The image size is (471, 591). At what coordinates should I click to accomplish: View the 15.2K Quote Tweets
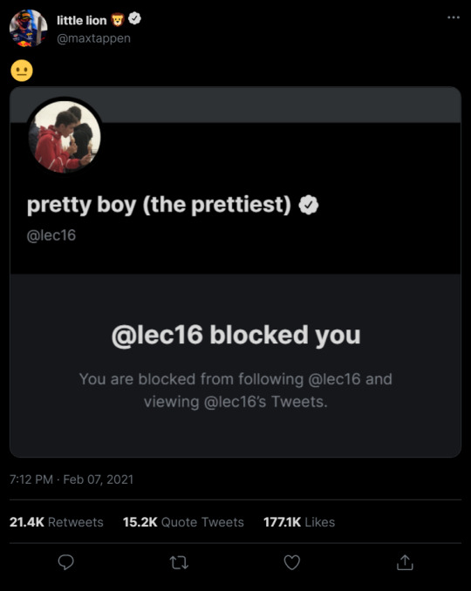pyautogui.click(x=183, y=522)
